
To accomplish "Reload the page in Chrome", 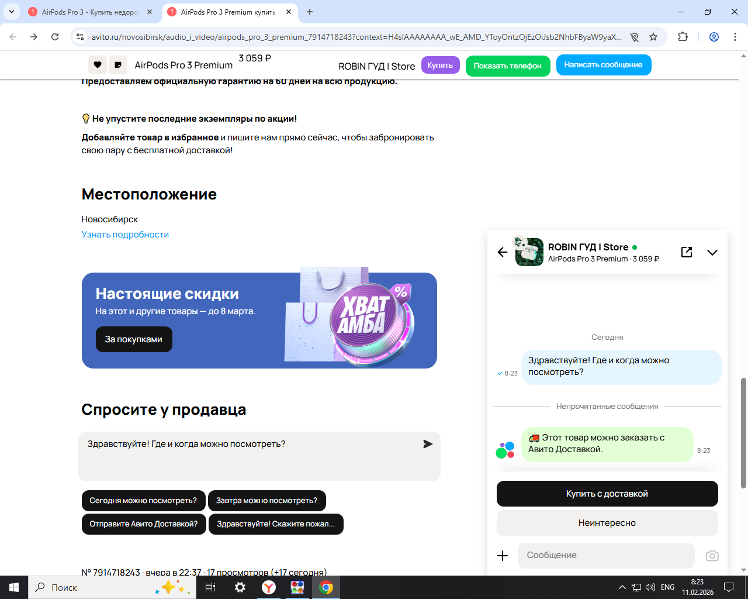I will tap(55, 37).
